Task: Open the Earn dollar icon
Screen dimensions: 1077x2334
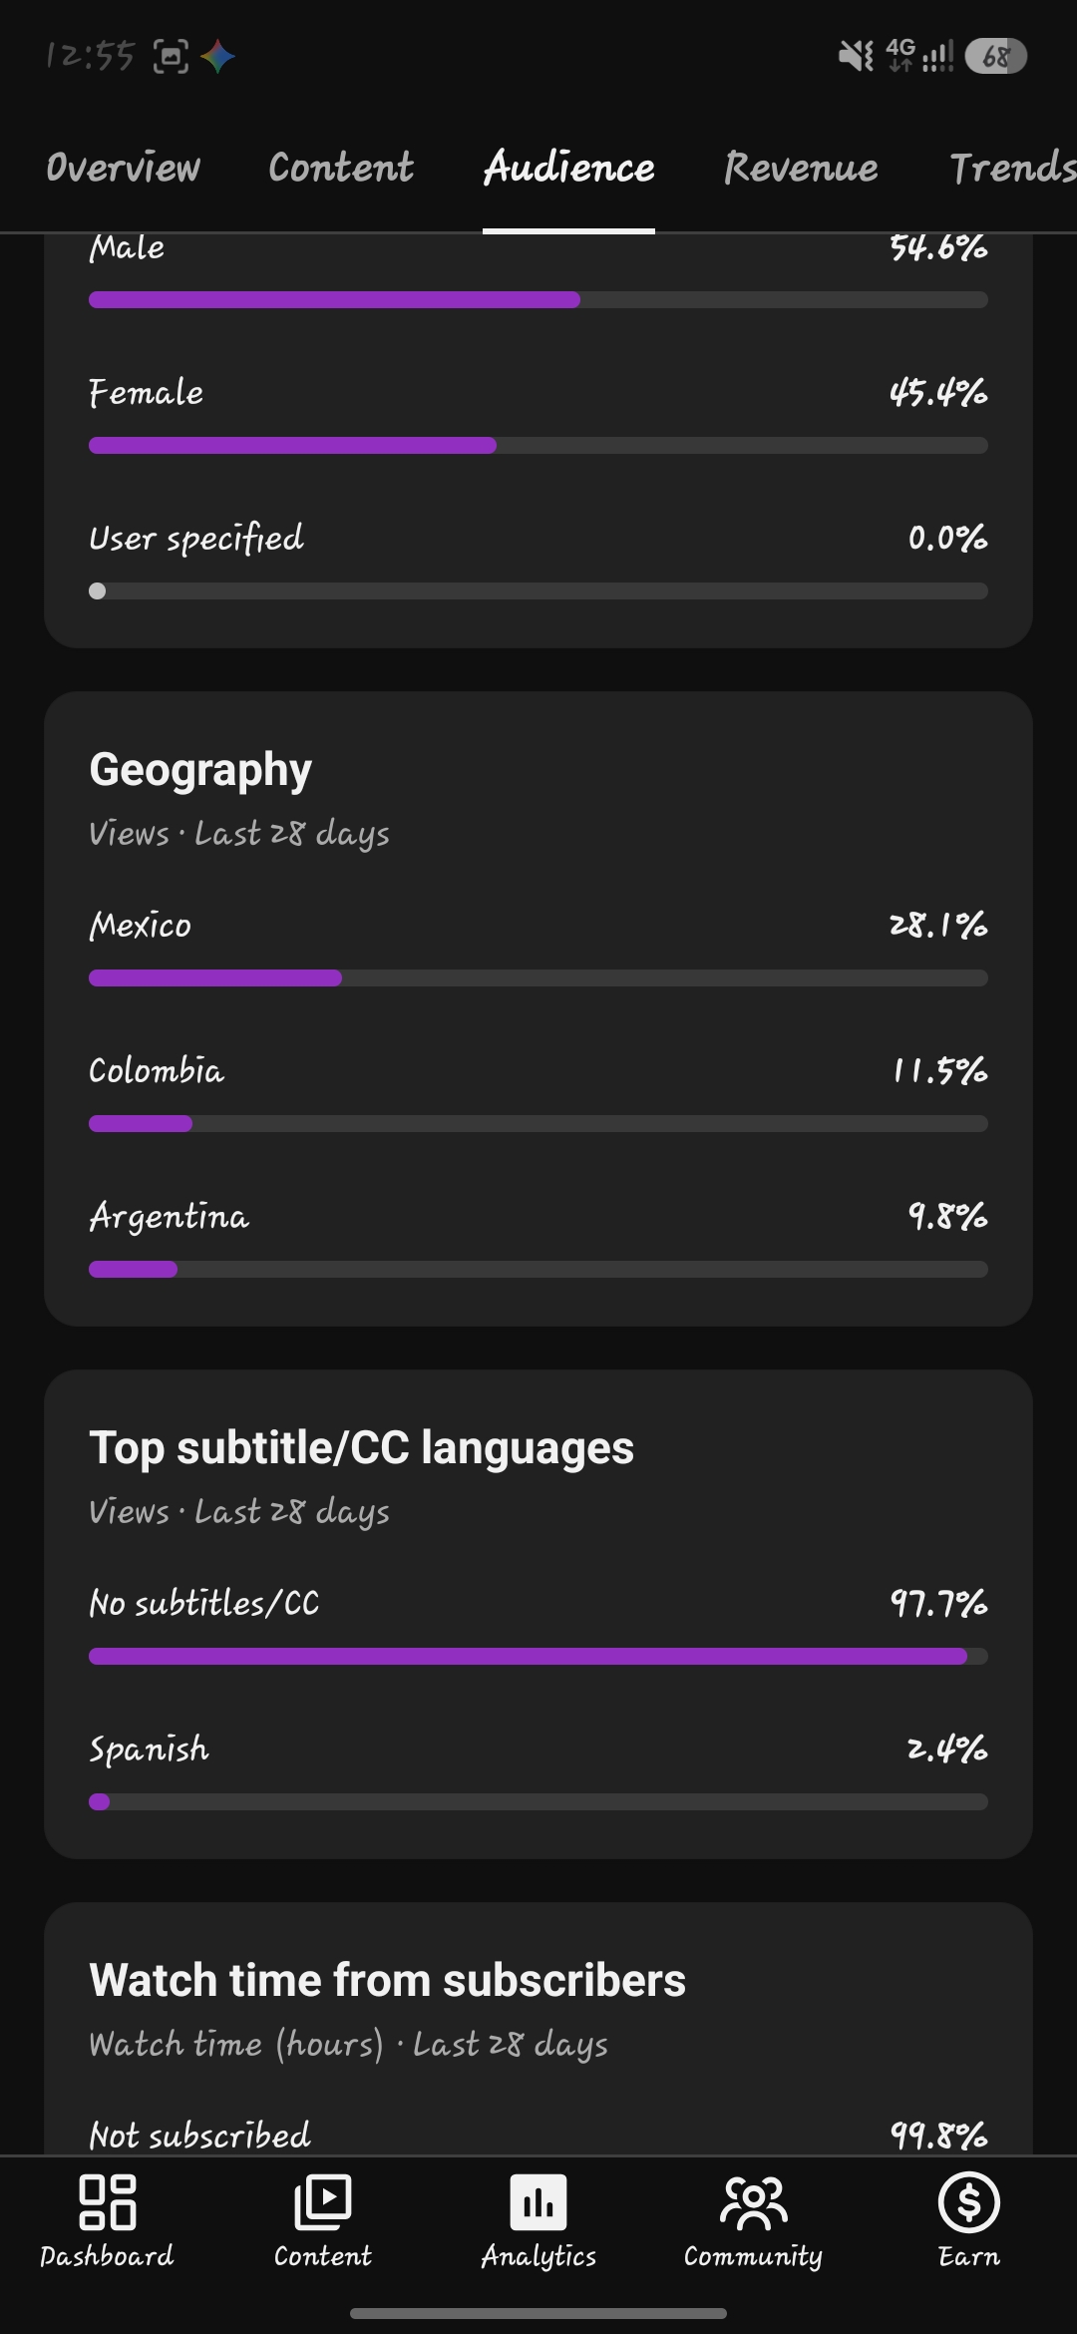Action: (x=969, y=2201)
